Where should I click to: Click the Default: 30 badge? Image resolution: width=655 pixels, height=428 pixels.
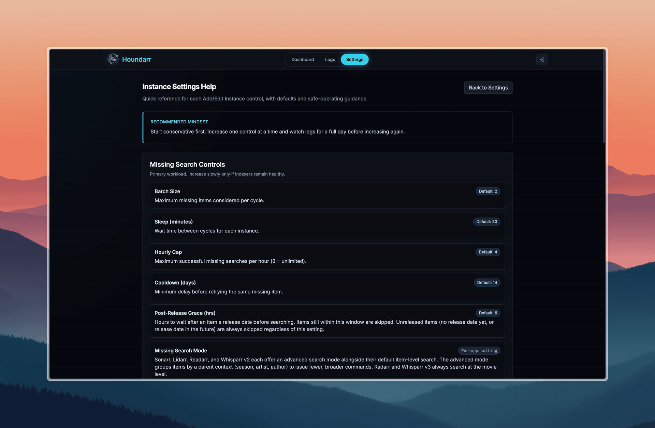(x=486, y=221)
